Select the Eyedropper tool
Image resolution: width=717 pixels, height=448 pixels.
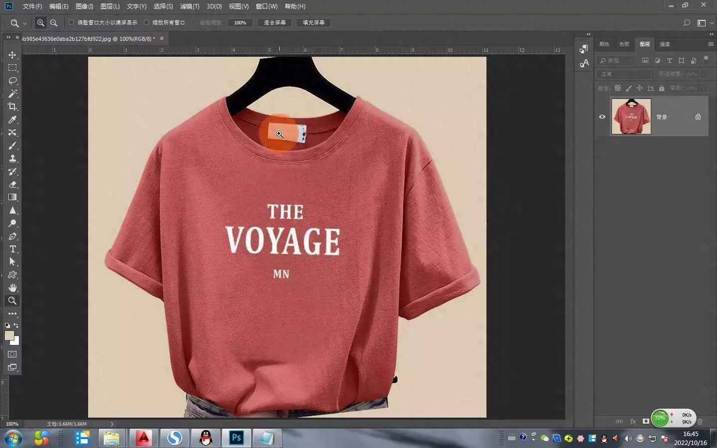pyautogui.click(x=12, y=119)
